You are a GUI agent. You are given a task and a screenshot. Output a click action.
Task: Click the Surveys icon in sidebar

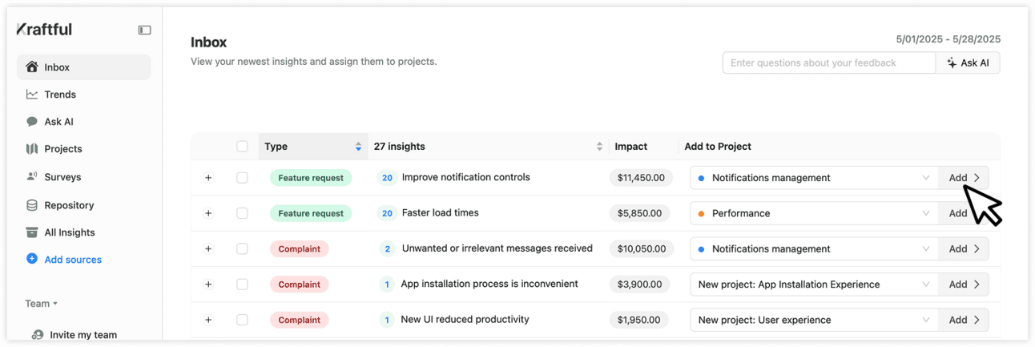point(32,176)
